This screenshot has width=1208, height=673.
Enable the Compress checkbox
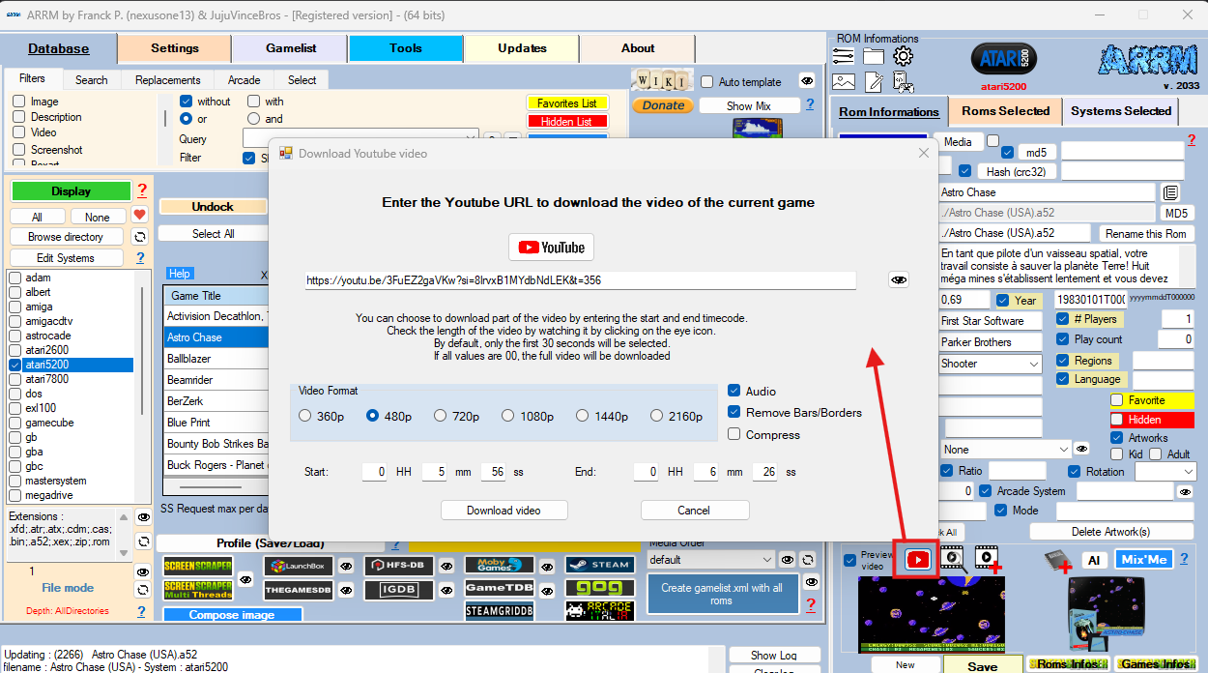pyautogui.click(x=734, y=435)
